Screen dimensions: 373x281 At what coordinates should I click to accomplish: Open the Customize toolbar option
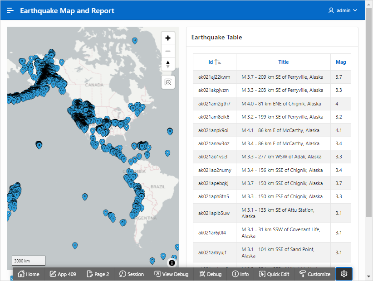click(314, 274)
